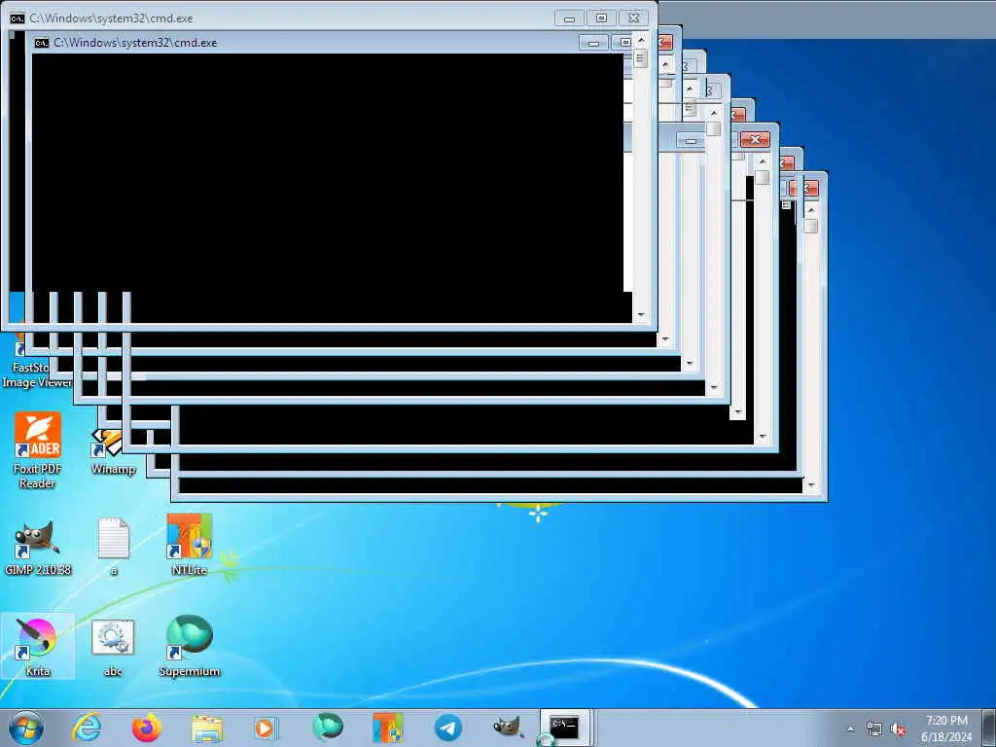The width and height of the screenshot is (996, 747).
Task: Open system menu icon of second cmd window
Action: point(41,43)
